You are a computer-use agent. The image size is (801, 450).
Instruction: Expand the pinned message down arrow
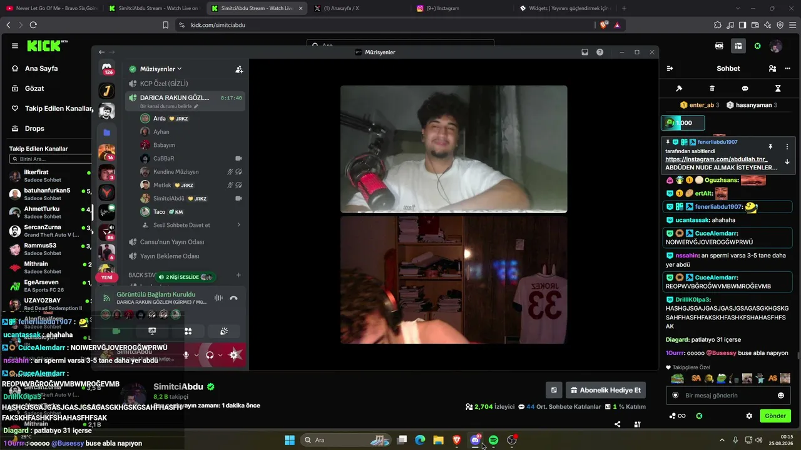(x=787, y=162)
